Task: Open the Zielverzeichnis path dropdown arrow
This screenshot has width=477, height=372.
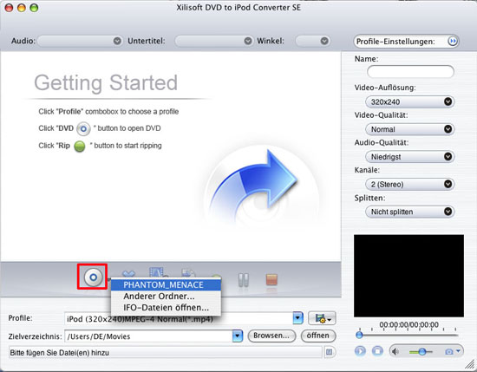Action: 238,336
